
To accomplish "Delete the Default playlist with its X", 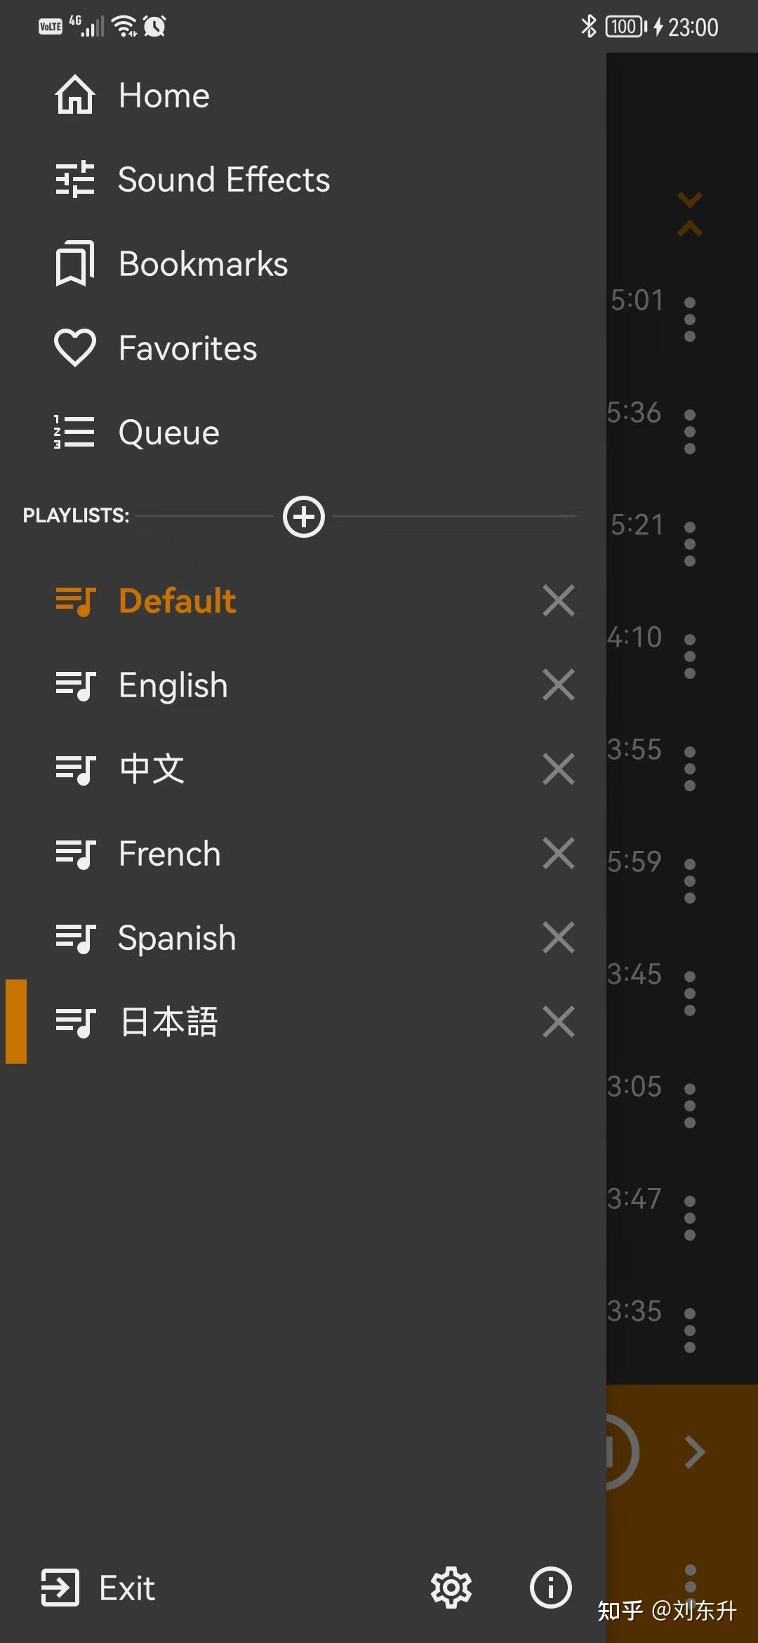I will pyautogui.click(x=559, y=600).
